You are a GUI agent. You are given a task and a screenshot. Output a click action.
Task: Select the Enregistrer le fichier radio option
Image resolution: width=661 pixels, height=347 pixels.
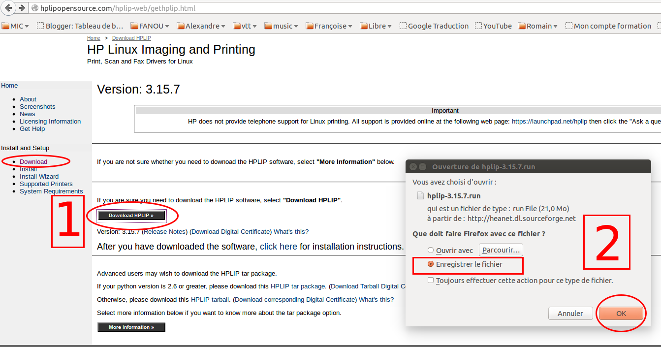pyautogui.click(x=431, y=264)
